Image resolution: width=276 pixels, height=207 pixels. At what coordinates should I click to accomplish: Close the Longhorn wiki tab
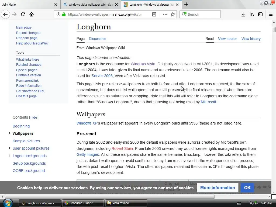177,5
